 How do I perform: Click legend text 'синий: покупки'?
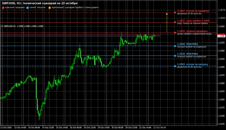37,8
